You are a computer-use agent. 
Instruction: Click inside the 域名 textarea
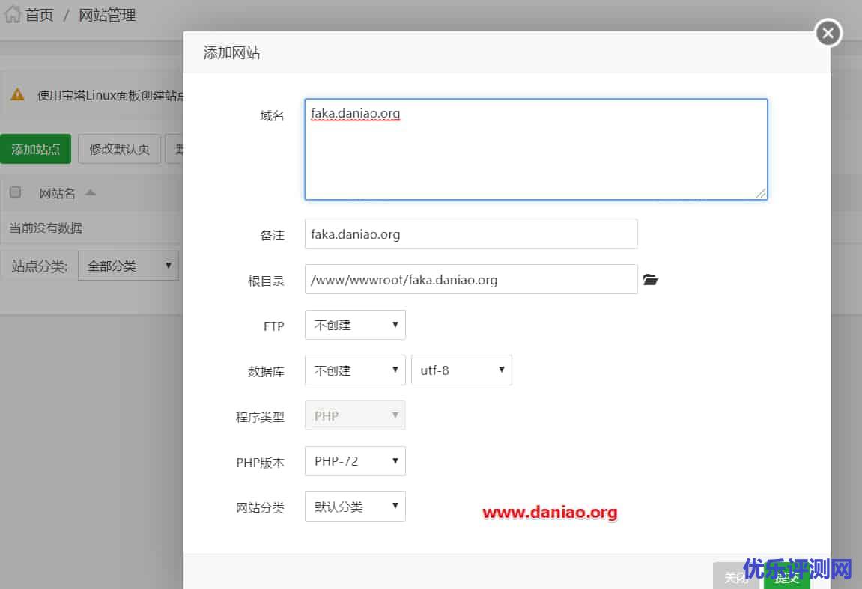pyautogui.click(x=535, y=150)
